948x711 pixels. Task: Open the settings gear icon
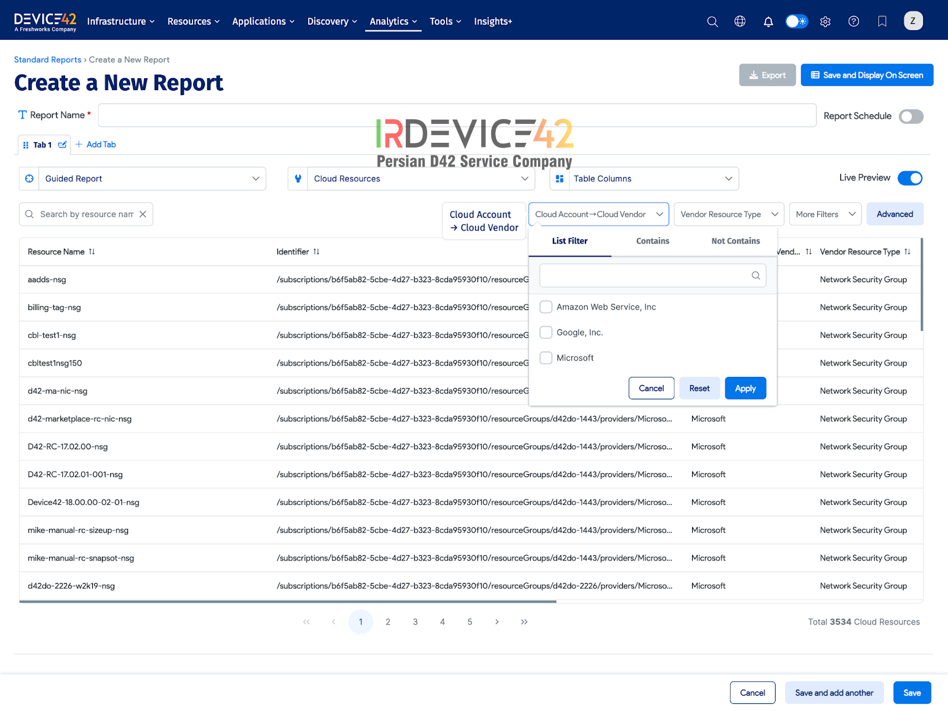pyautogui.click(x=825, y=21)
